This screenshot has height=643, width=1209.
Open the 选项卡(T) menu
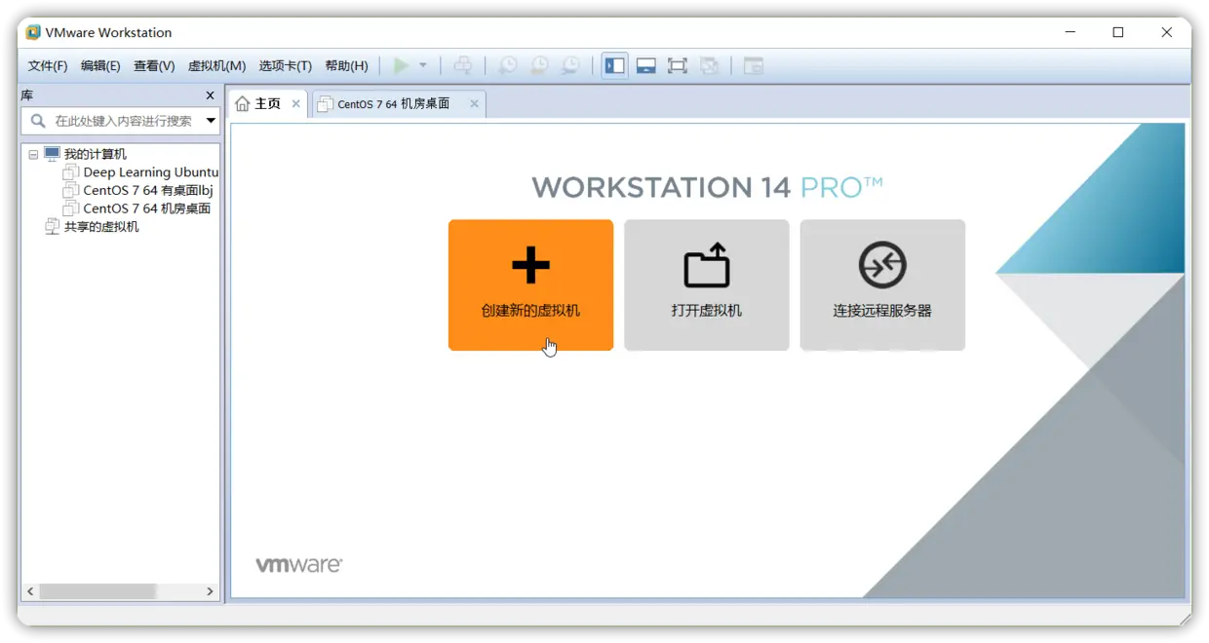285,65
